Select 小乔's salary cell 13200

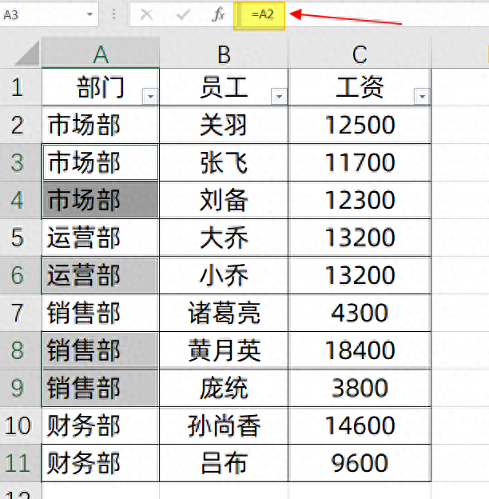point(360,275)
